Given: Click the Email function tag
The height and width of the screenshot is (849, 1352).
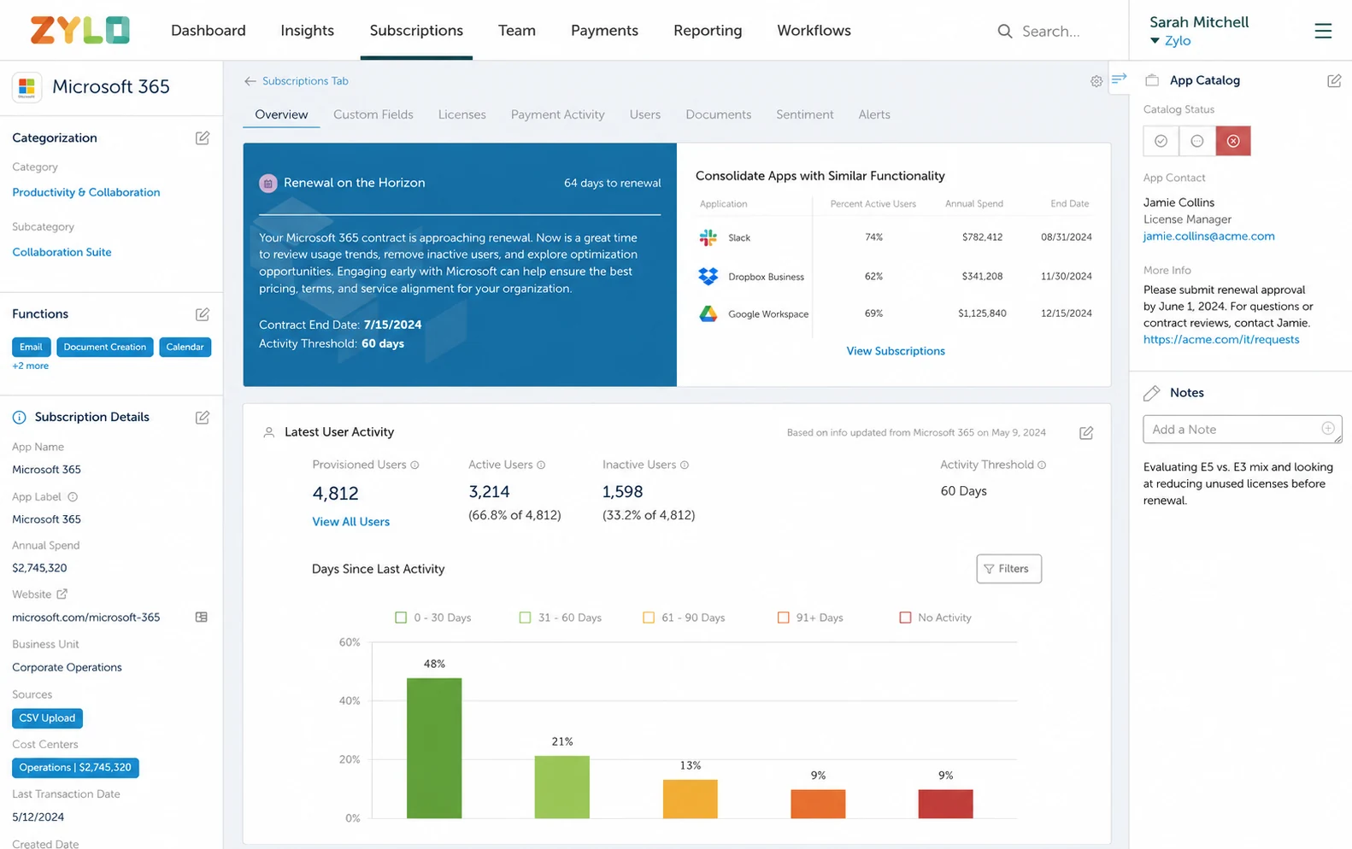Looking at the screenshot, I should [31, 347].
